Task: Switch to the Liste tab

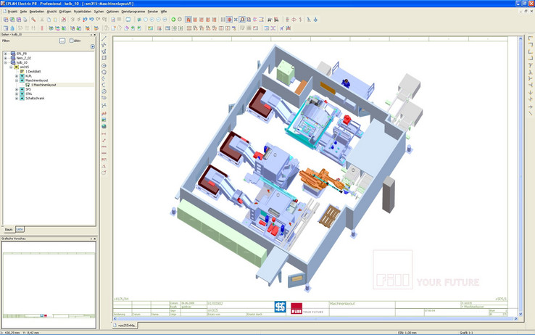Action: (20, 229)
